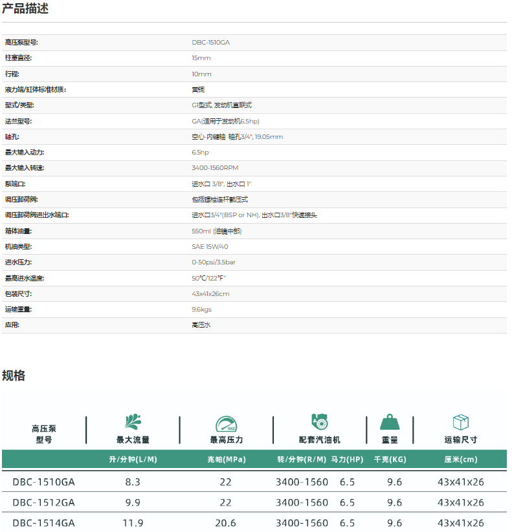The height and width of the screenshot is (532, 512).
Task: Click DBC-1510GA value in 高压泵型号 row
Action: 210,42
